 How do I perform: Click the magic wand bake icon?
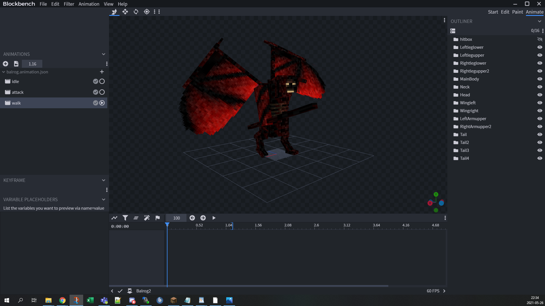[x=147, y=218]
